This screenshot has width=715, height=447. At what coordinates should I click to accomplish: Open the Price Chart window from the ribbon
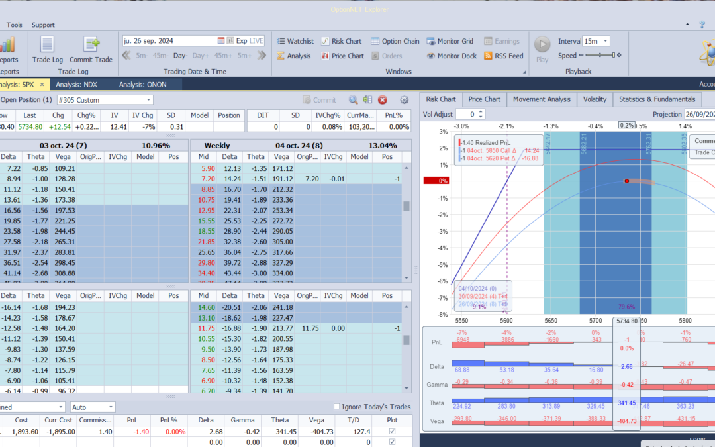(342, 56)
